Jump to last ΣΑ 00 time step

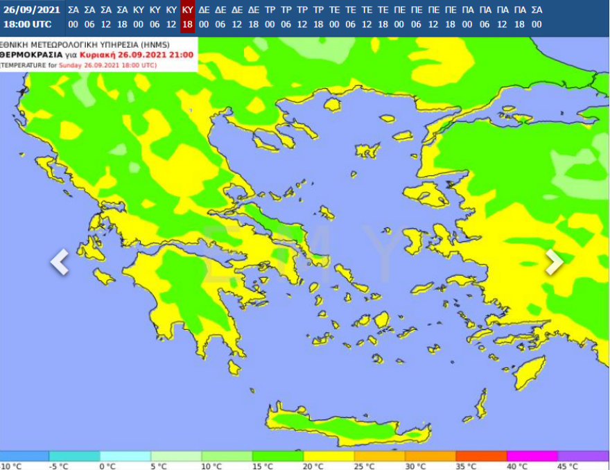click(537, 17)
